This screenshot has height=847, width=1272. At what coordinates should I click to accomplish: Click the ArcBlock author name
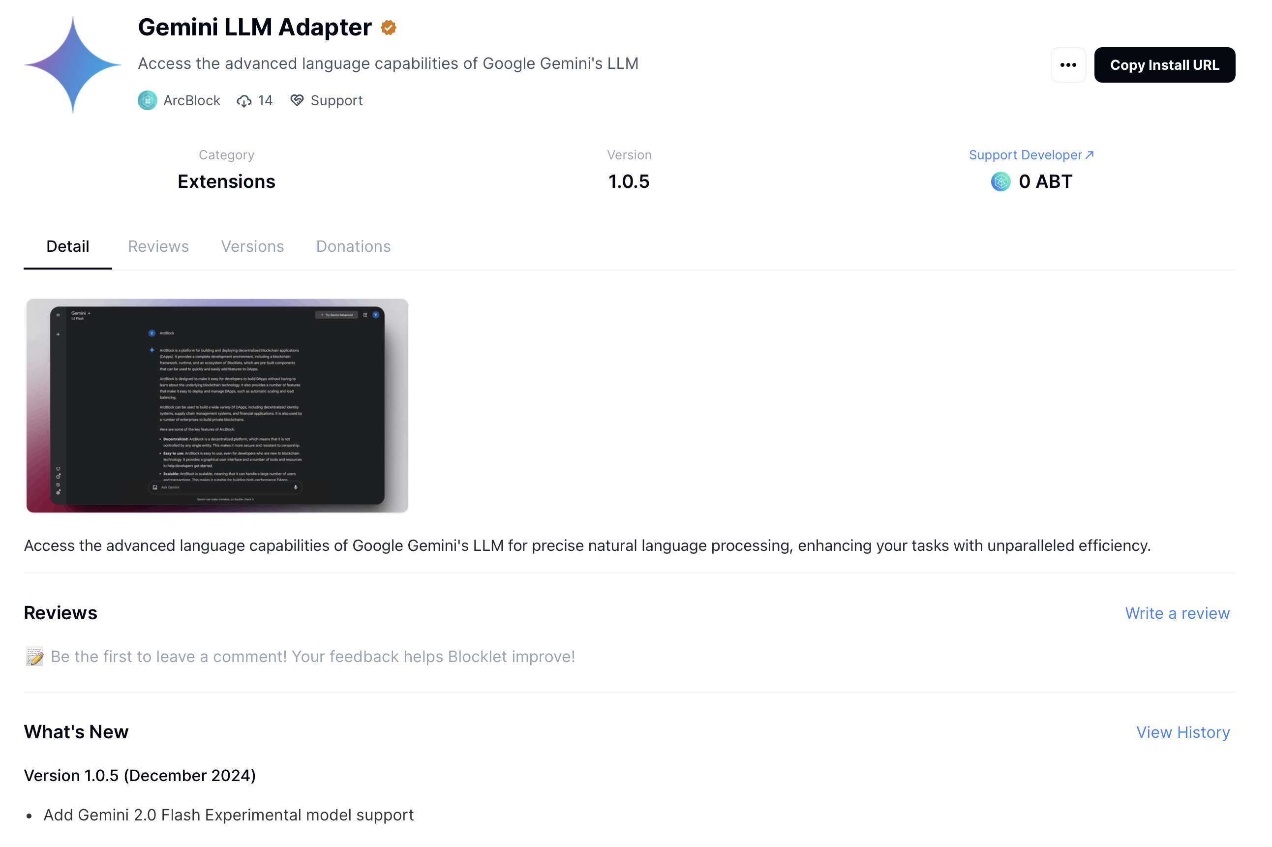192,100
